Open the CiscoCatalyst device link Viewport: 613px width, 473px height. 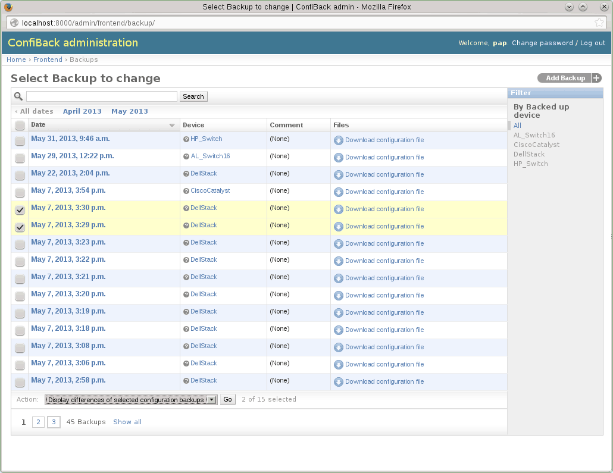tap(210, 190)
